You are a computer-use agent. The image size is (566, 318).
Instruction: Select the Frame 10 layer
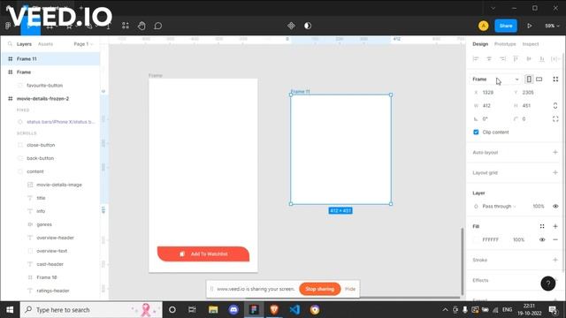50,277
